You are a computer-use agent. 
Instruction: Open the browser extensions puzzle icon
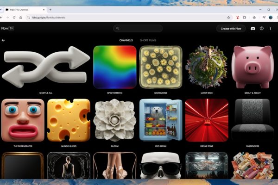[x=244, y=18]
